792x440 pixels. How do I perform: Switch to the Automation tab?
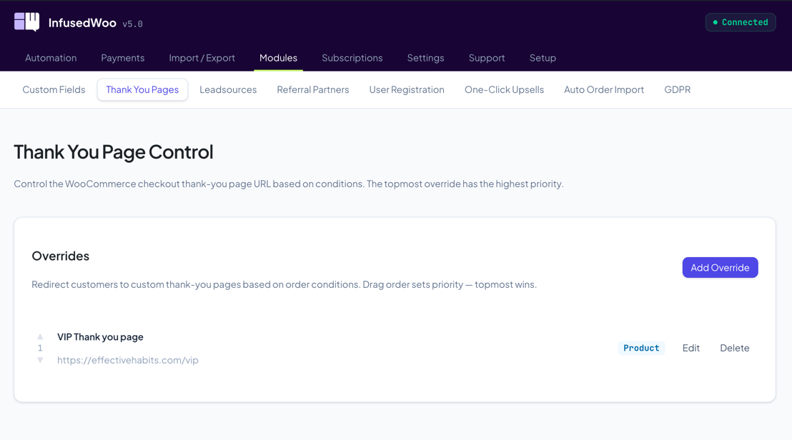coord(51,58)
